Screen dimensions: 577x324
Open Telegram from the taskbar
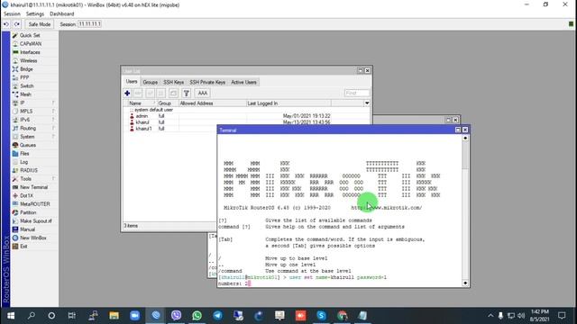pos(217,316)
